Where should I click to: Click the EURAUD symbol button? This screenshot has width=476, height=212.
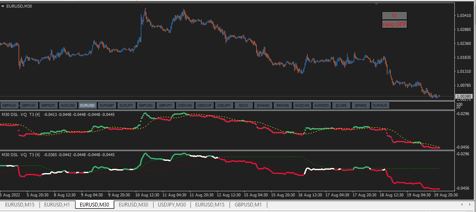[380, 105]
